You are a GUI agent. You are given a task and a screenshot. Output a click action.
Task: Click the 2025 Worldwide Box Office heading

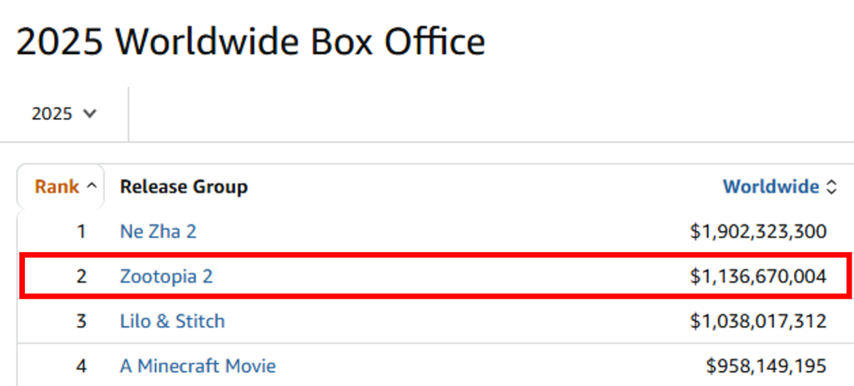tap(250, 42)
